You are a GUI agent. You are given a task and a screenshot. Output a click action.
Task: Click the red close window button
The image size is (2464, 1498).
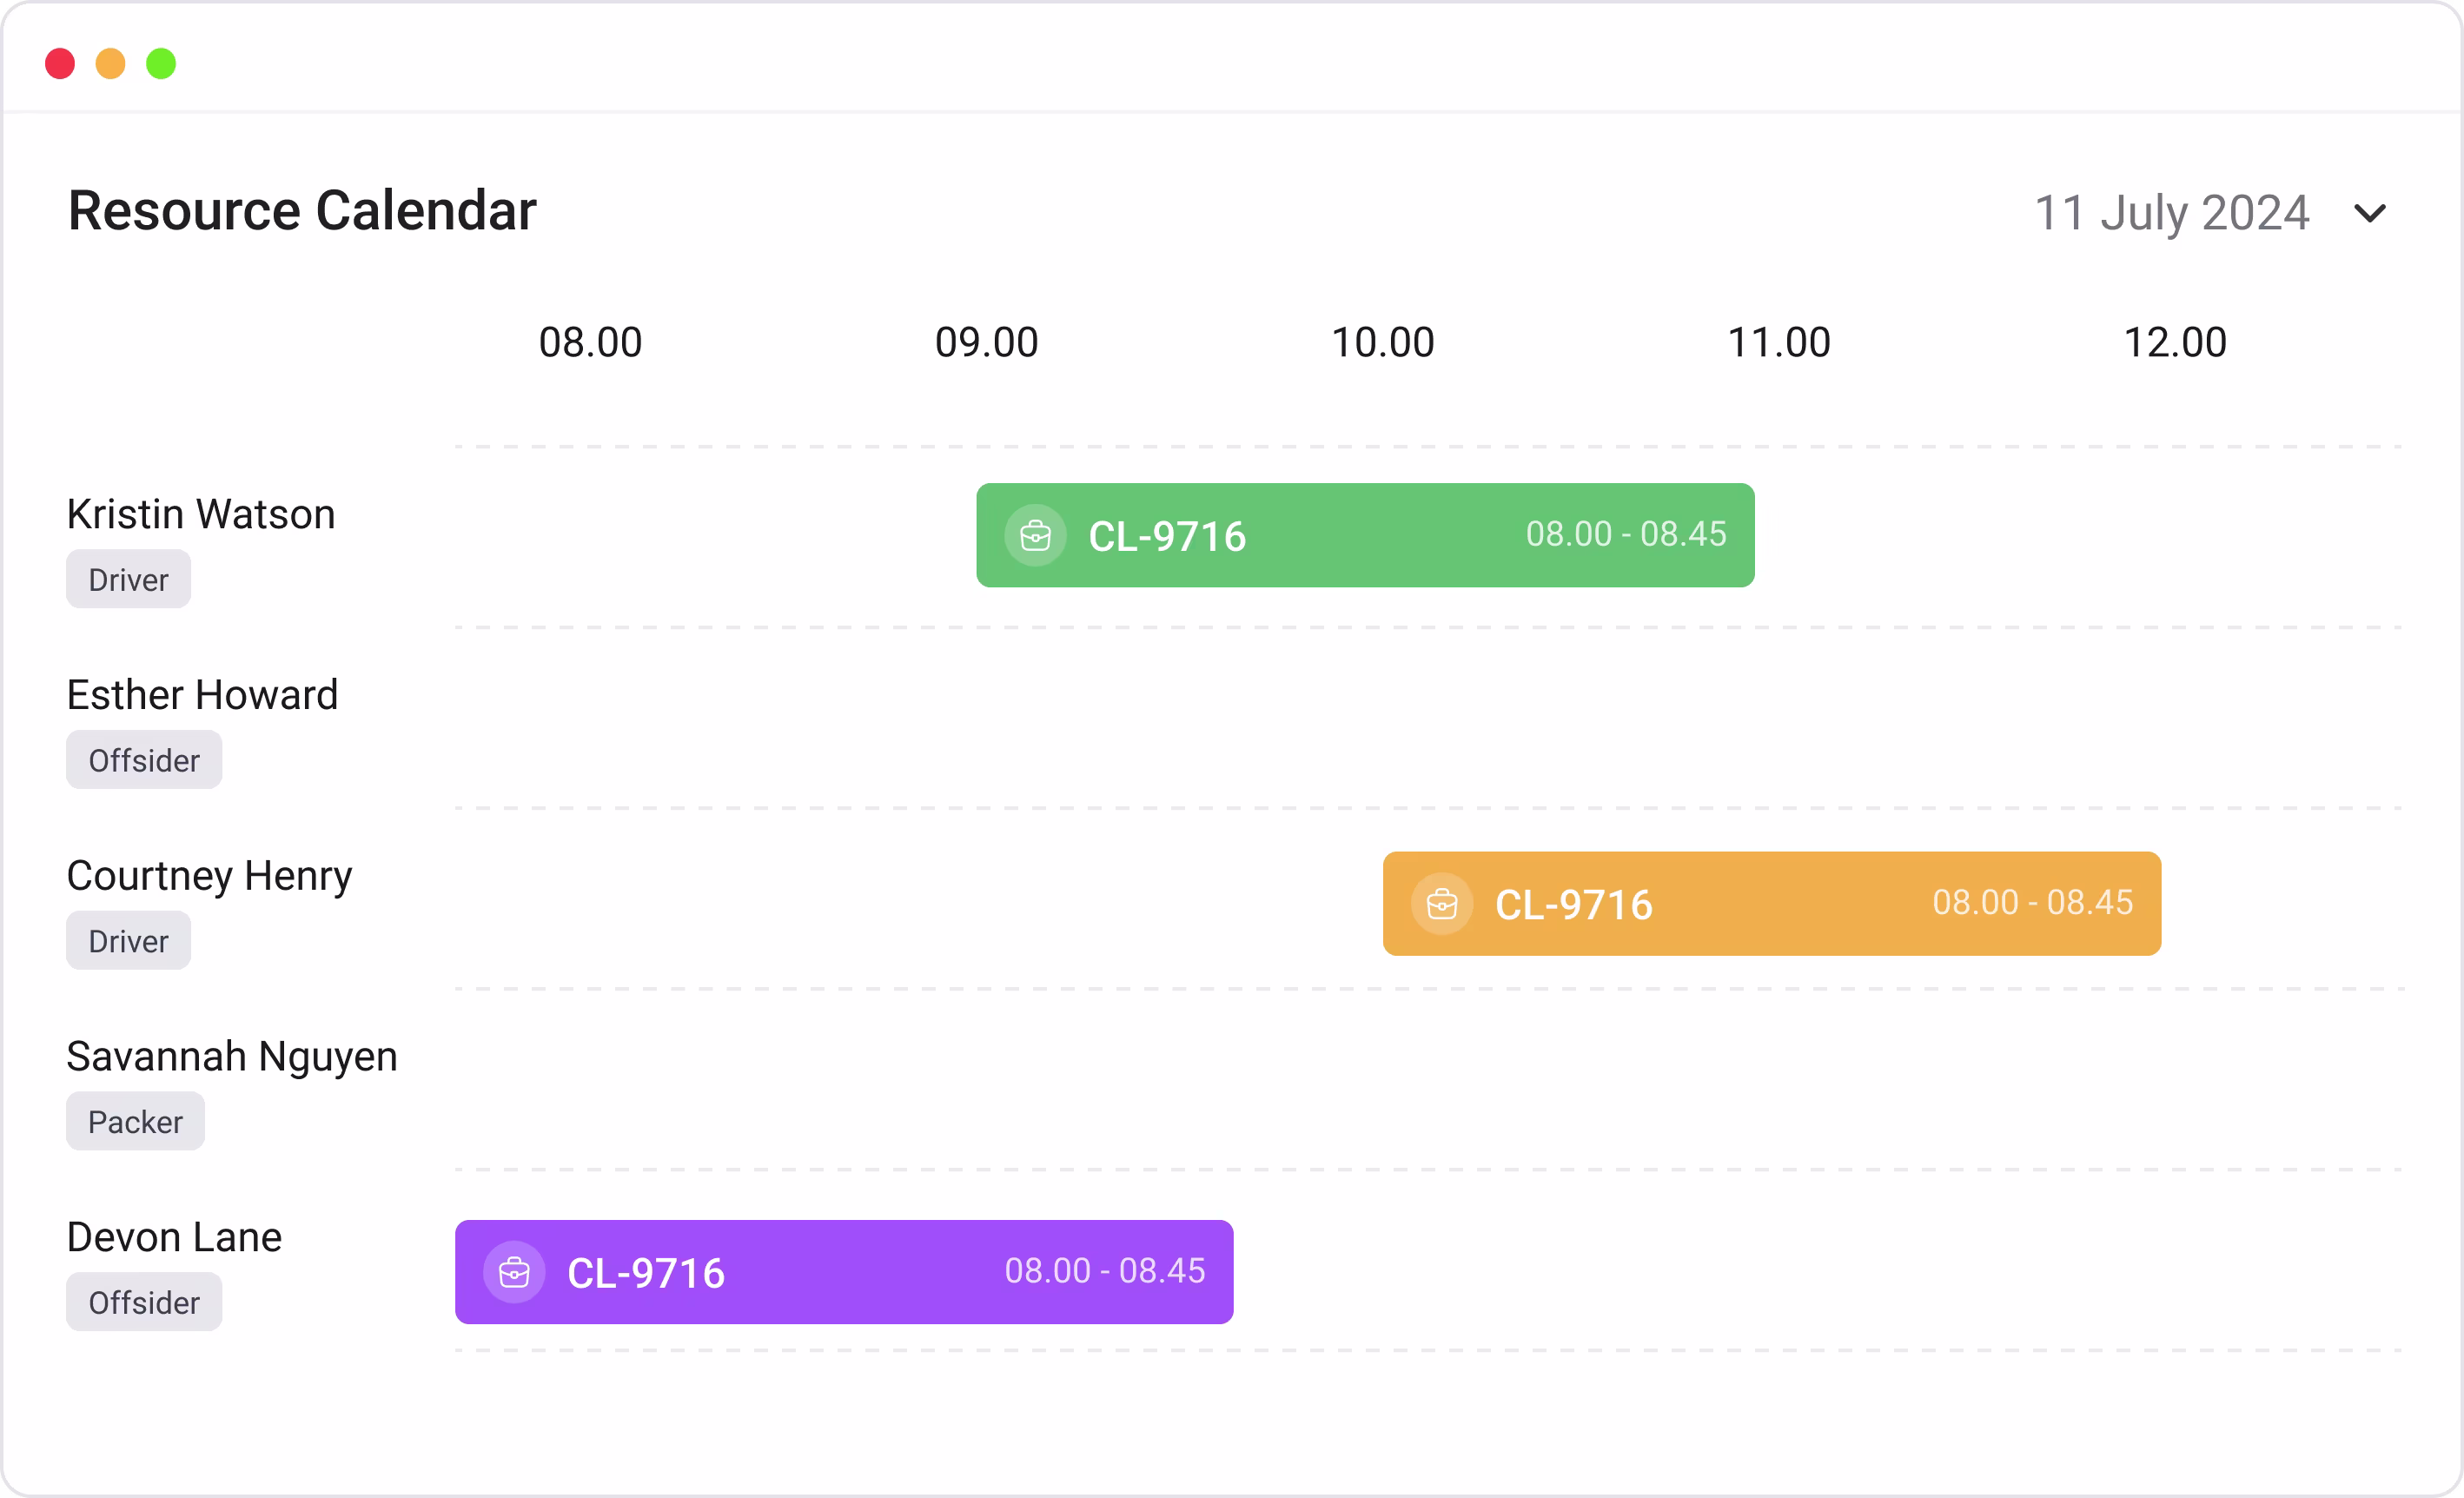click(60, 64)
